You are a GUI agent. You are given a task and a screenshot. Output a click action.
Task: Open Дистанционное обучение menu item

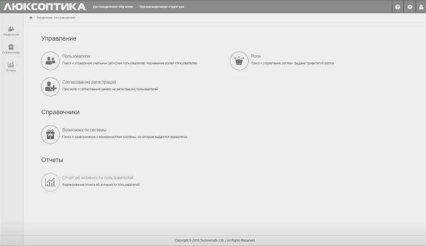coord(113,7)
